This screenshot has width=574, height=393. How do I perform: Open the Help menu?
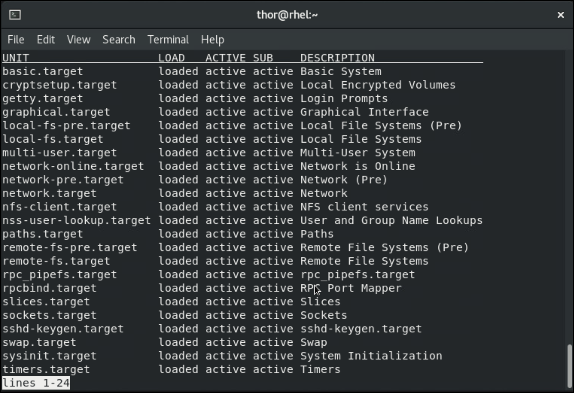[213, 40]
